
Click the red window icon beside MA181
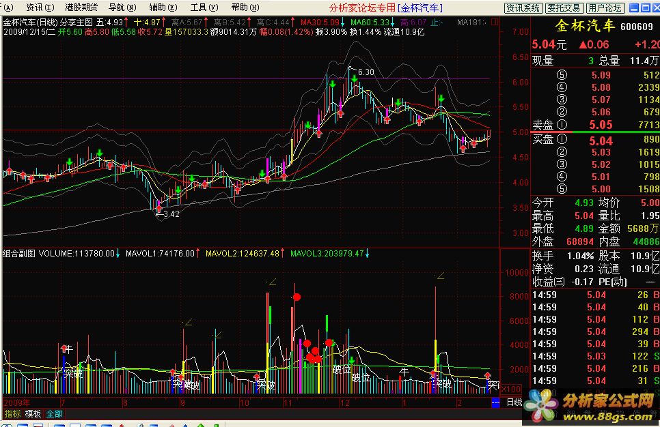495,21
